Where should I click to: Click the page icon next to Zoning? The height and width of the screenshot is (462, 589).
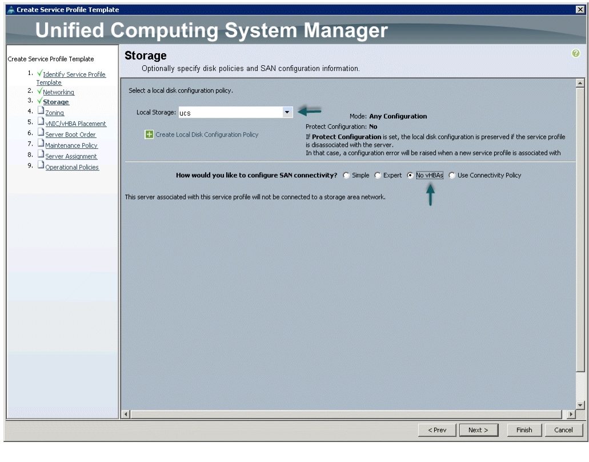click(41, 111)
